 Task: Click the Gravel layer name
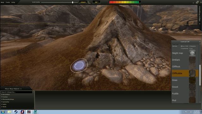point(175,87)
